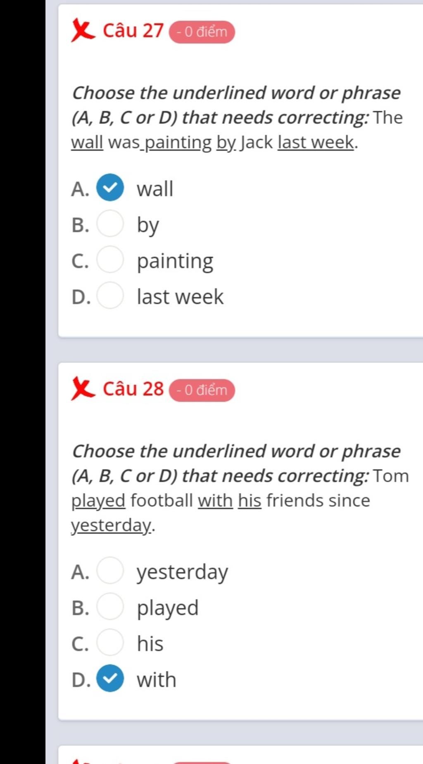Select option C 'painting' in Câu 27
423x764 pixels.
[x=110, y=260]
